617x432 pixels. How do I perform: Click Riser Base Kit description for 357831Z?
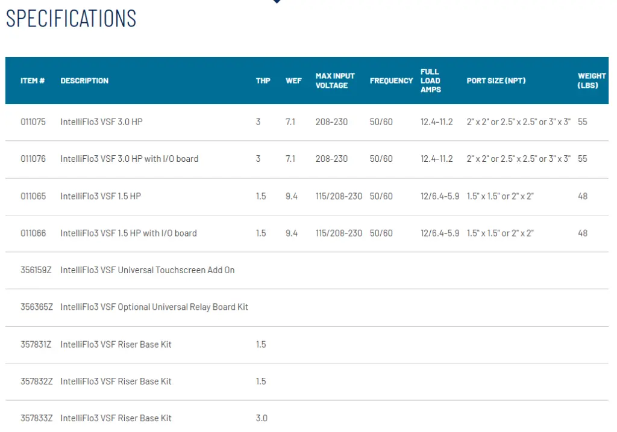tap(116, 344)
